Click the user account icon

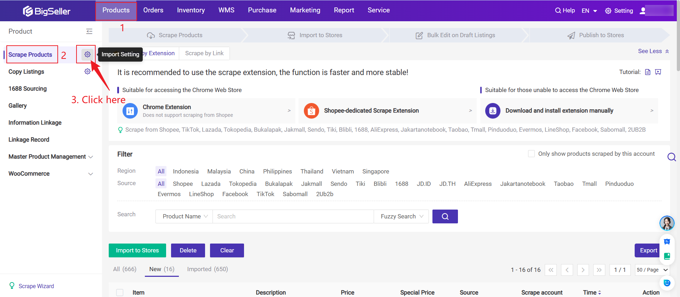click(x=642, y=11)
